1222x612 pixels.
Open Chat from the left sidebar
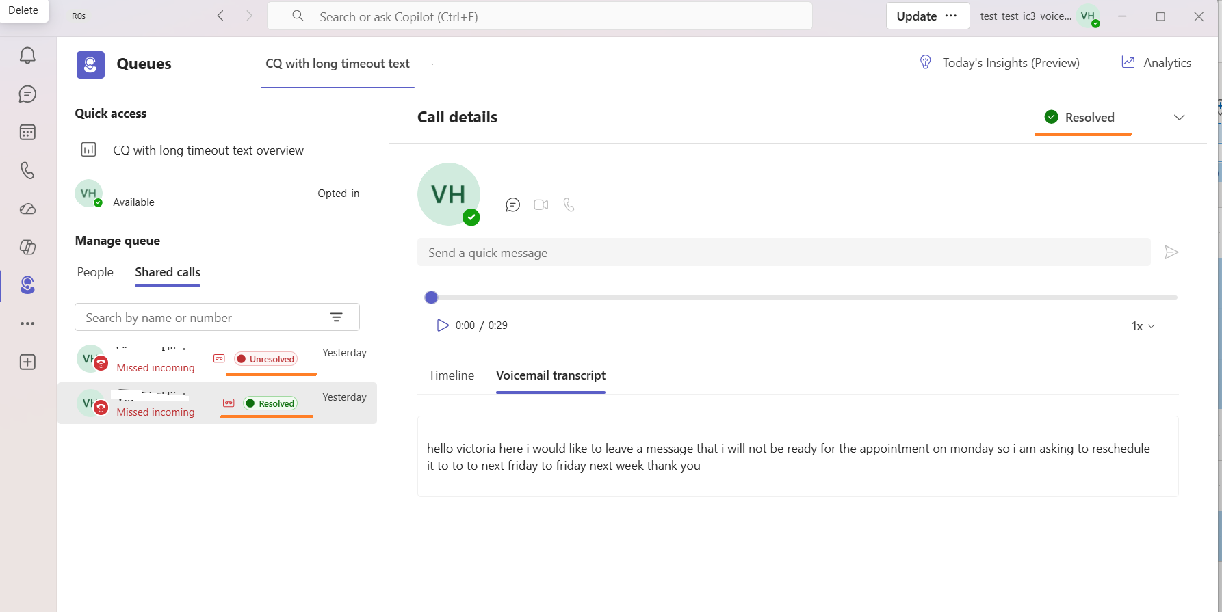pos(27,94)
